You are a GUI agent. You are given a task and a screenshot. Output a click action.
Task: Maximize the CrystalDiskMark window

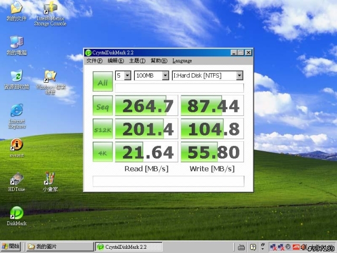(x=241, y=53)
